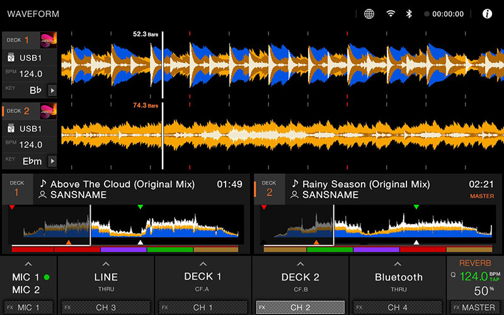Click the Deck 1 USB1 source icon
Screen dimensions: 504x315
click(11, 58)
